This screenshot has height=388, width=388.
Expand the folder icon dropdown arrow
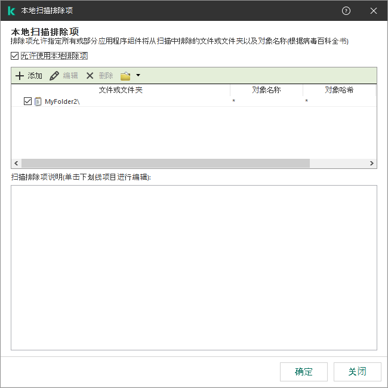tap(138, 76)
